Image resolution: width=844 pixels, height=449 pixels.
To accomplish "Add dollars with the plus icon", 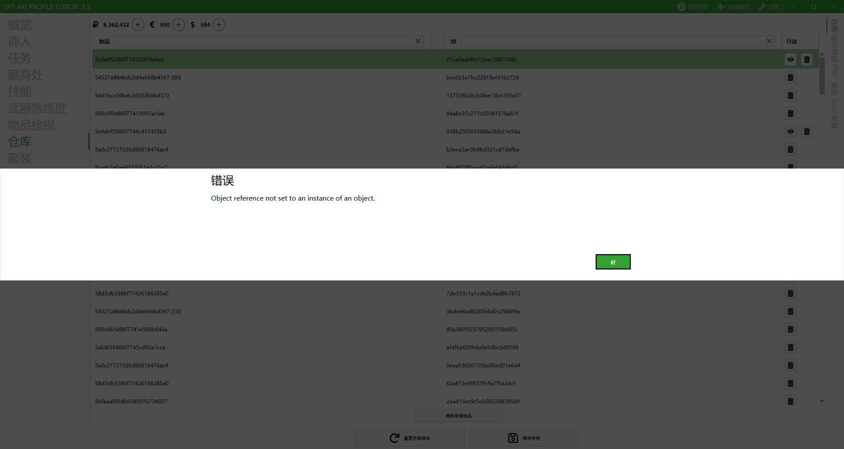I will click(219, 25).
